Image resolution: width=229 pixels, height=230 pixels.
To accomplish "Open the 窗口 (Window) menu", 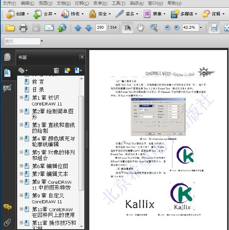I will (155, 3).
